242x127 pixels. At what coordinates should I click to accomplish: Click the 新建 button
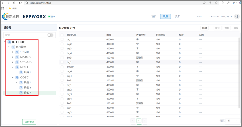(204, 28)
